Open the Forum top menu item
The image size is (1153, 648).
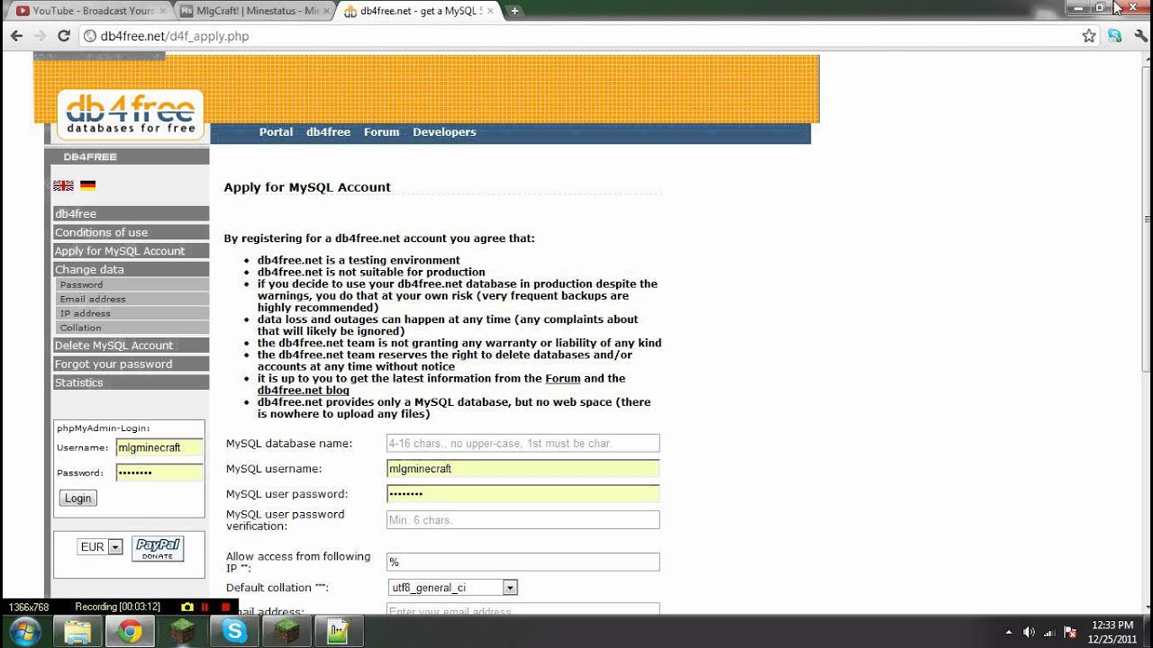(381, 132)
